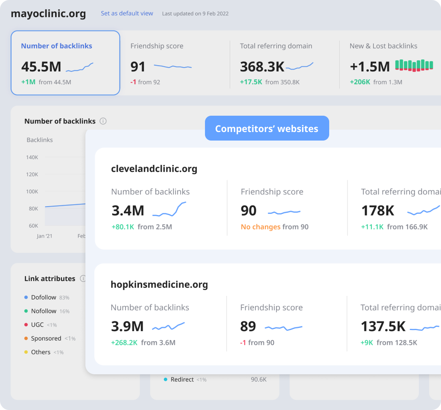The height and width of the screenshot is (410, 441).
Task: Click the Redirect legend entry
Action: 185,380
